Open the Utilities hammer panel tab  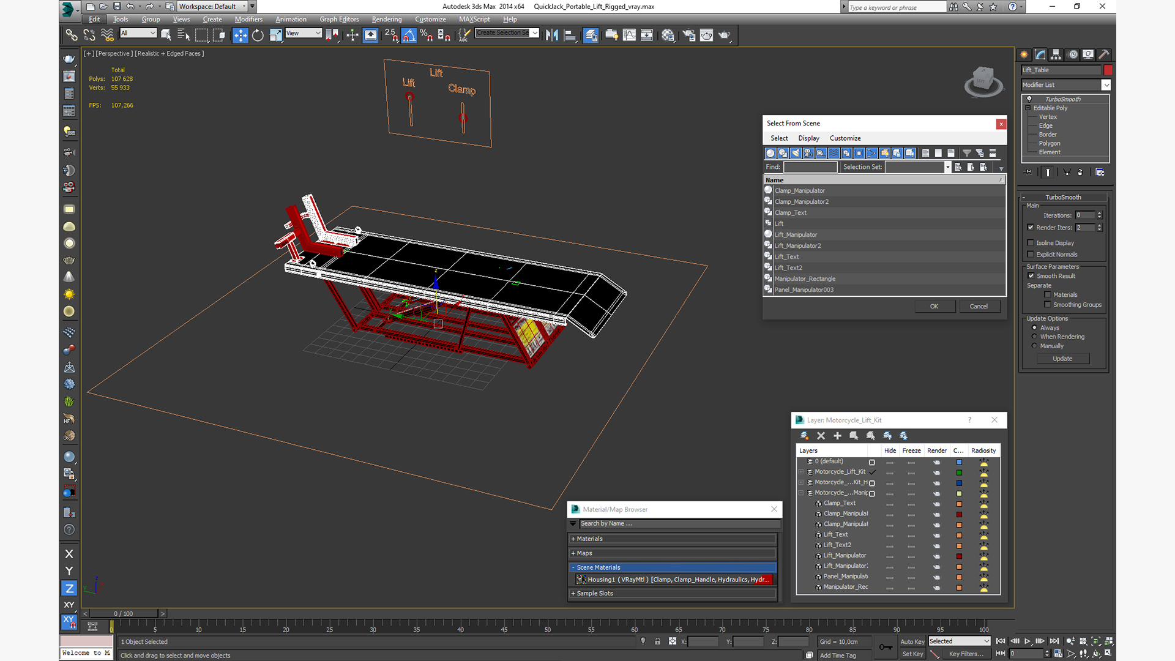point(1104,54)
